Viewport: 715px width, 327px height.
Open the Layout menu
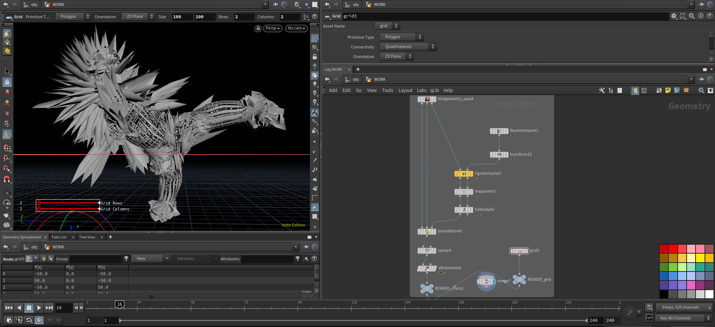click(405, 91)
